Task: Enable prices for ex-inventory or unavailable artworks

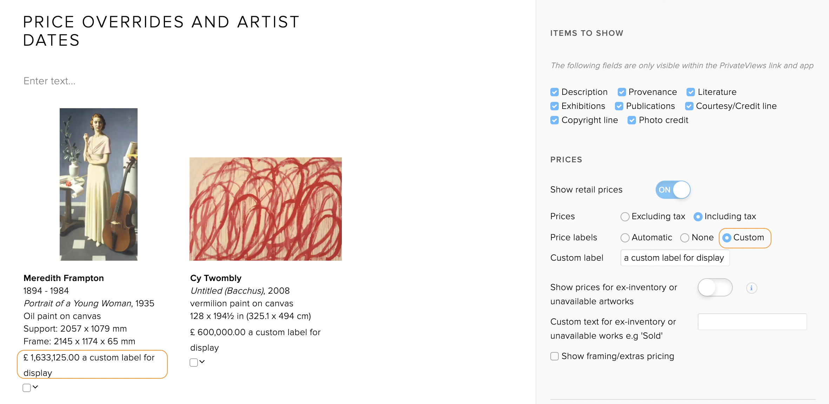Action: click(715, 288)
